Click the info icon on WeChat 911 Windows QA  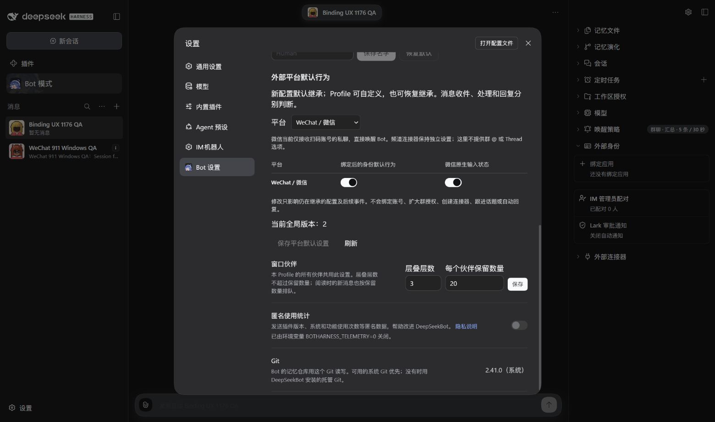point(116,148)
